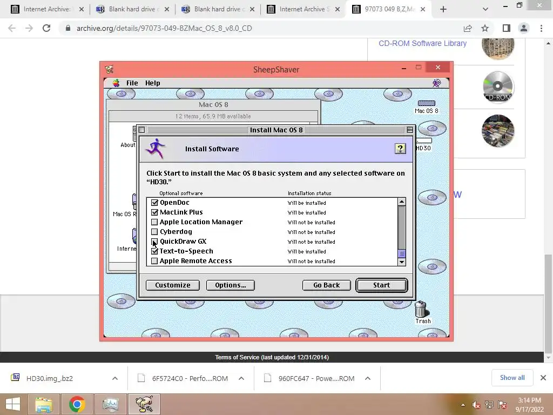Switch to first Internet Archive tab

[46, 9]
